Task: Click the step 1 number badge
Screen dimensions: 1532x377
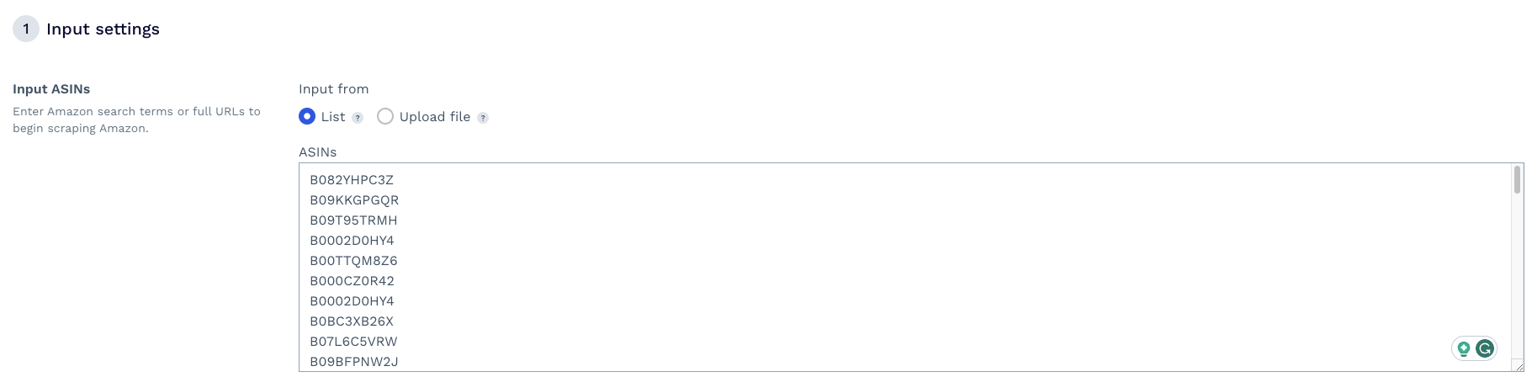Action: point(26,29)
